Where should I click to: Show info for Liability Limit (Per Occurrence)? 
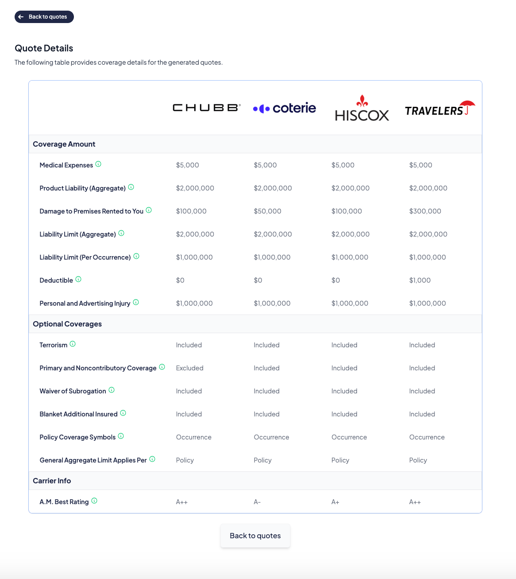[136, 256]
